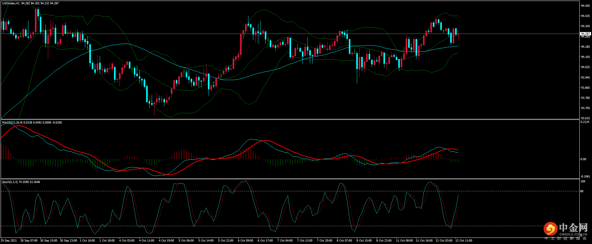The image size is (592, 244).
Task: Click the 8 Oct 07:00 time label
Action: point(344,241)
